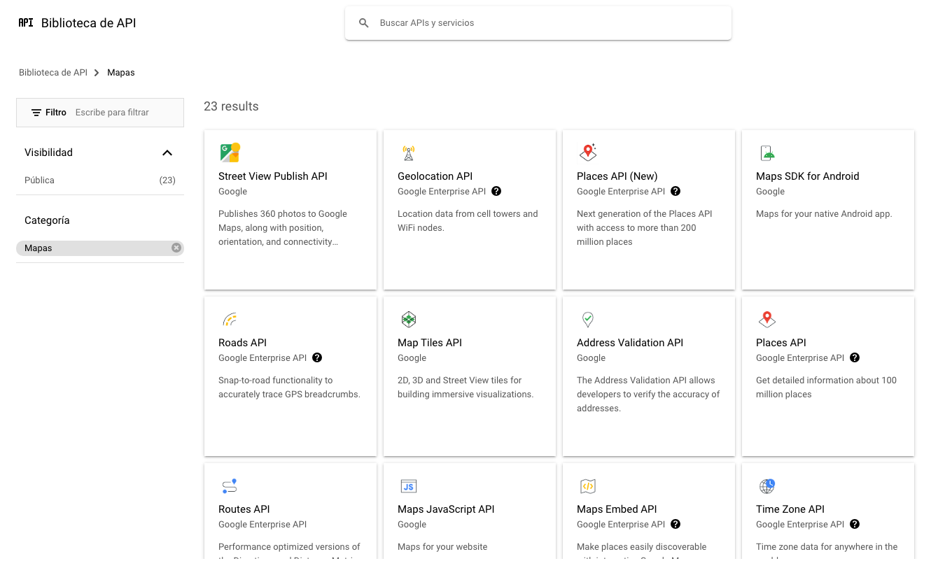Open the Map Tiles API icon
952x561 pixels.
[409, 319]
